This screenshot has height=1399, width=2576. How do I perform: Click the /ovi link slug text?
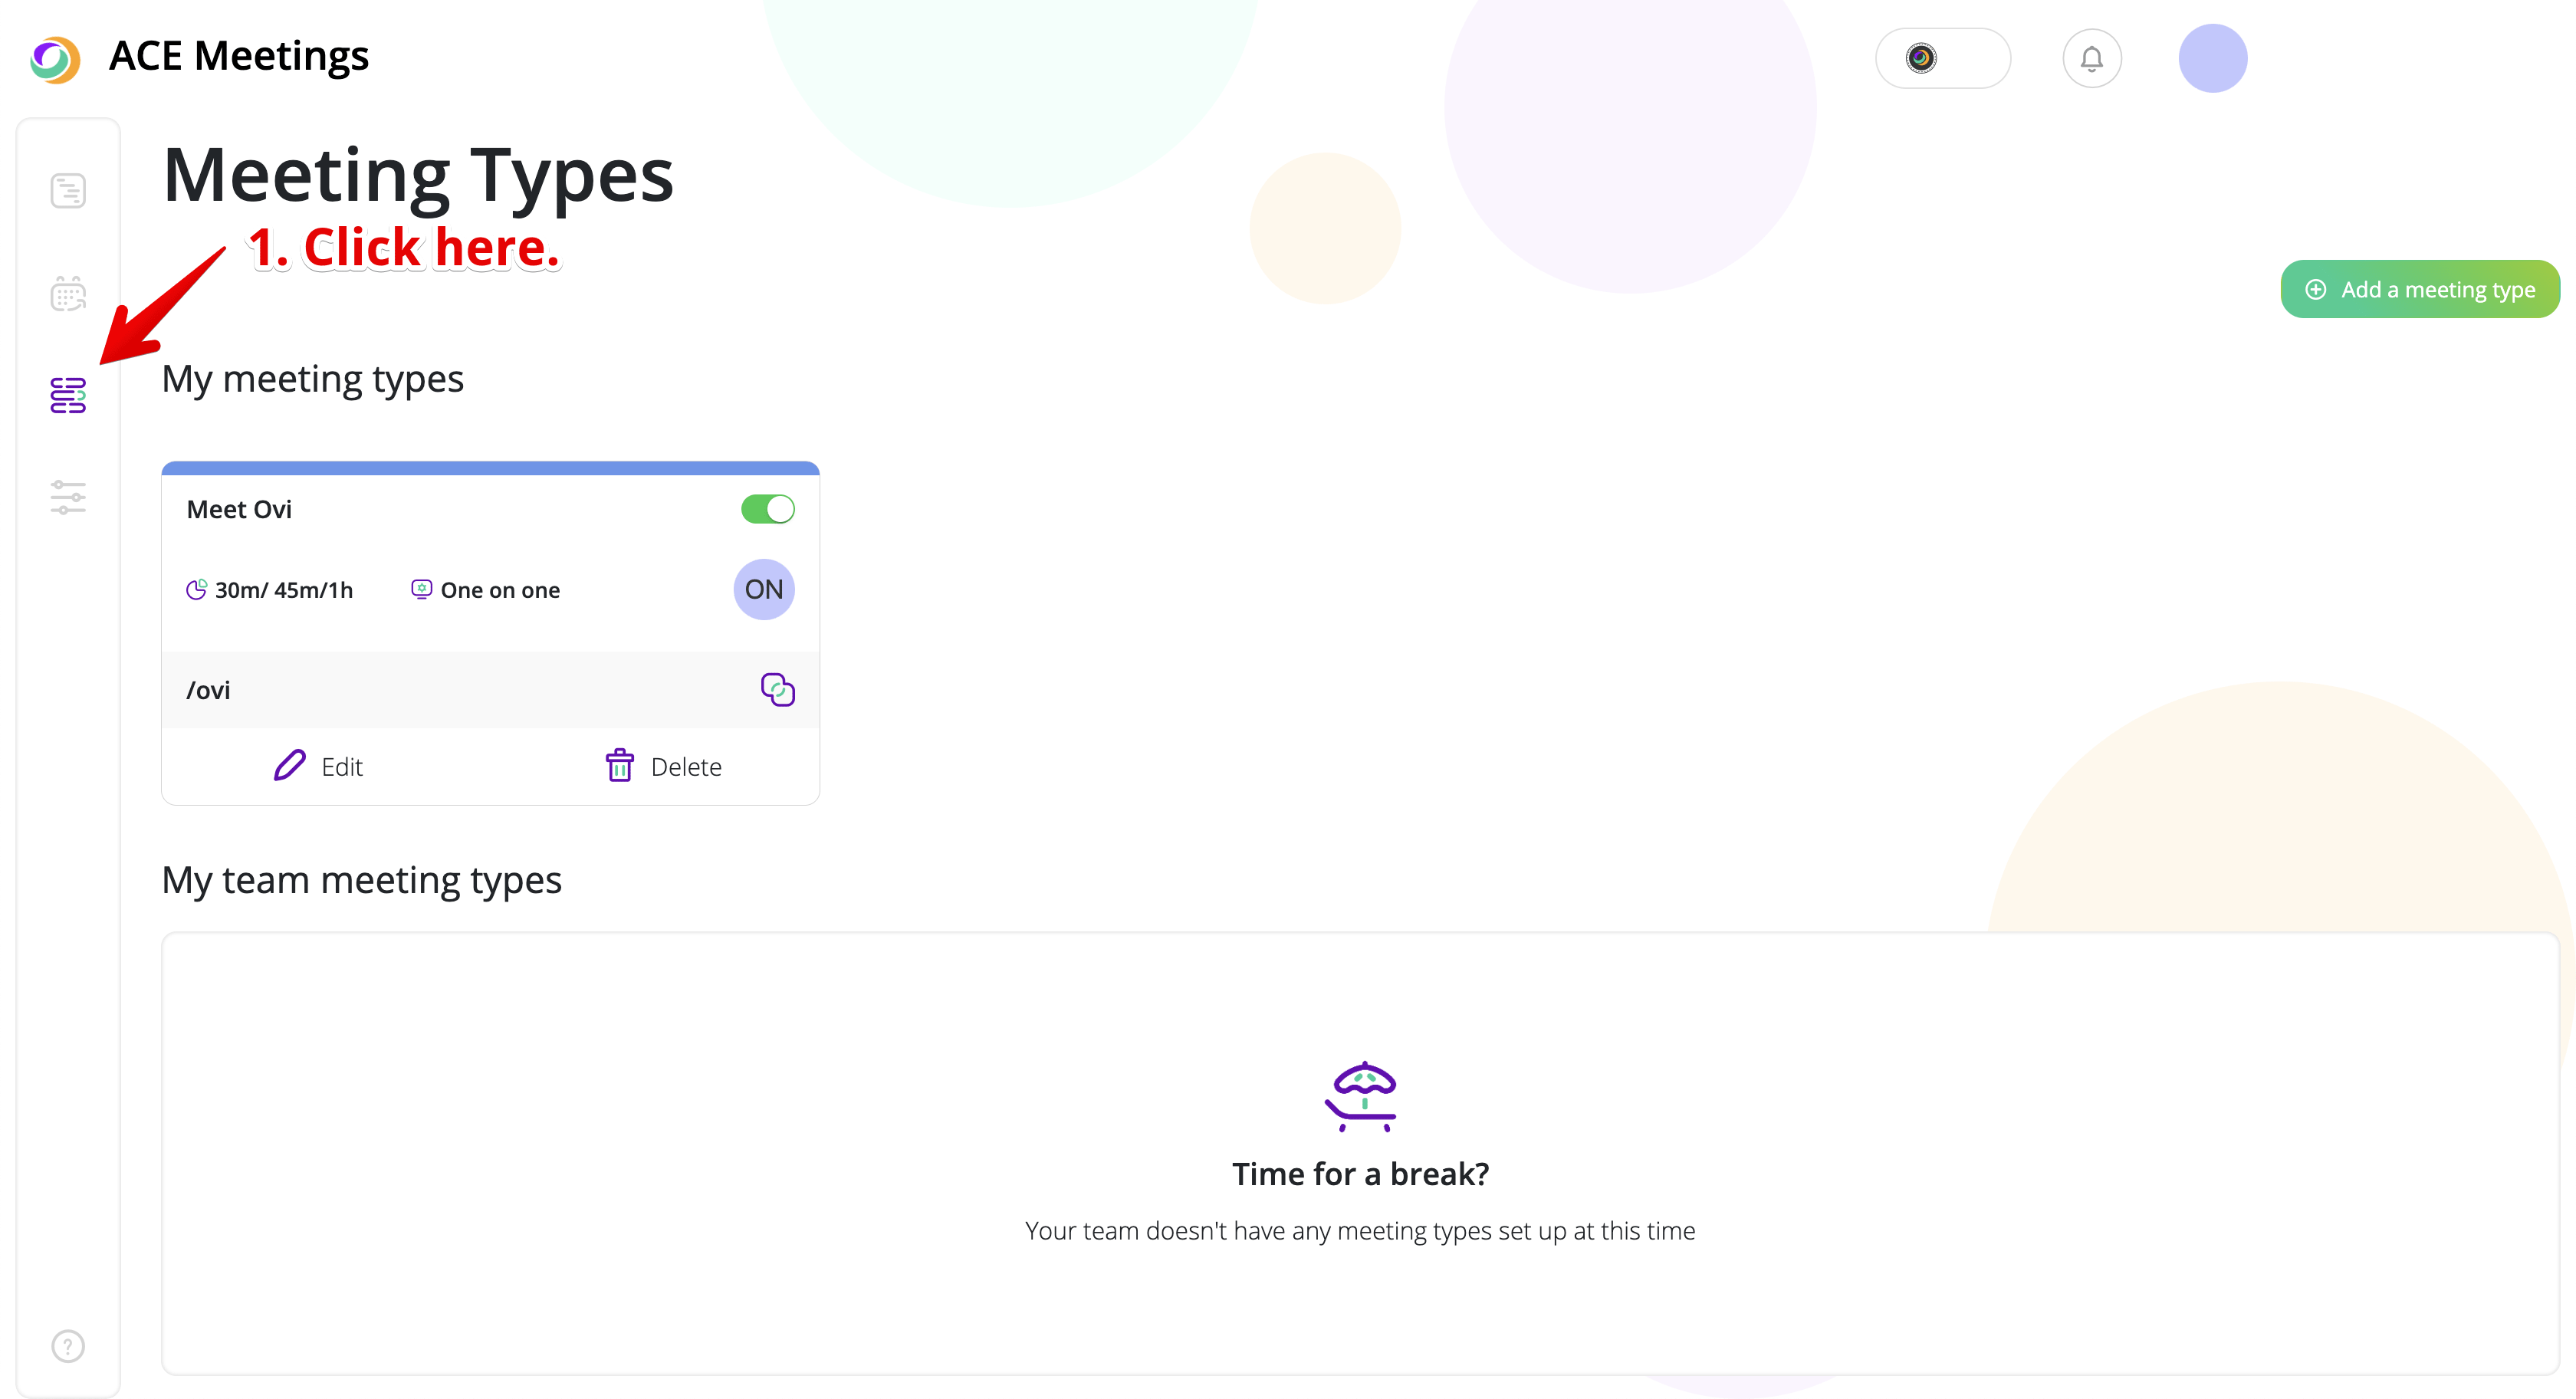(209, 691)
